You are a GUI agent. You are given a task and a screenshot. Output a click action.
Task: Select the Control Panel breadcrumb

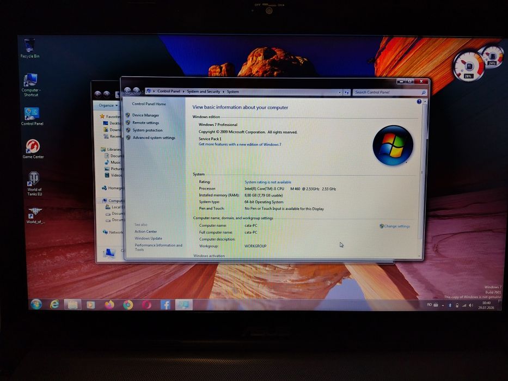[168, 91]
